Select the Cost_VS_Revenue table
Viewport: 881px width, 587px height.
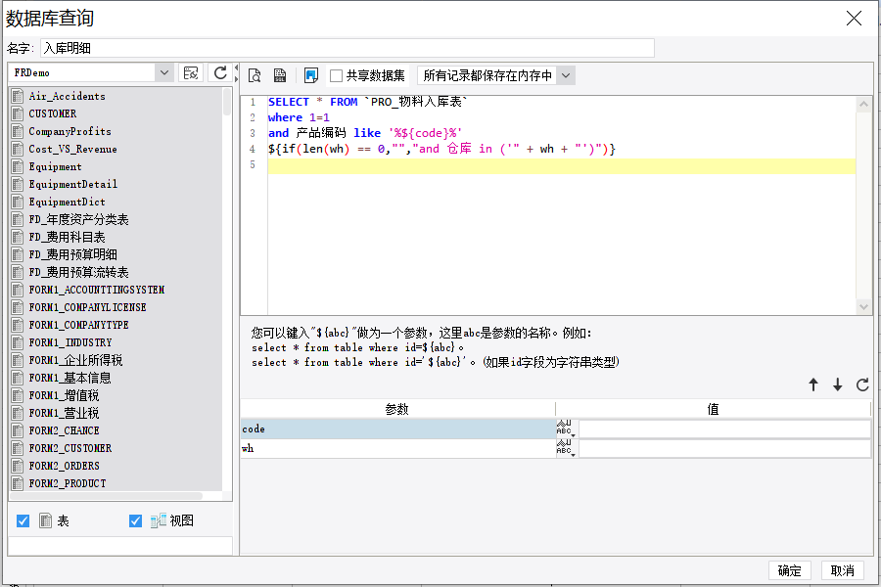73,149
